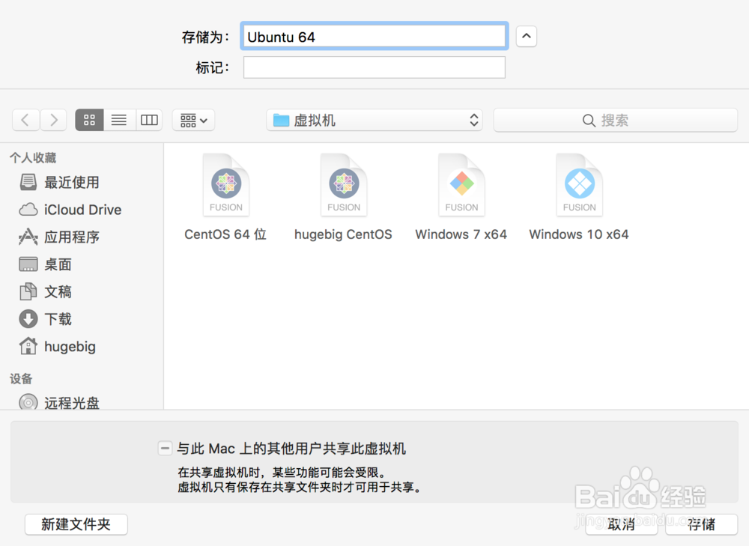
Task: Click the 标记 tags field
Action: (374, 67)
